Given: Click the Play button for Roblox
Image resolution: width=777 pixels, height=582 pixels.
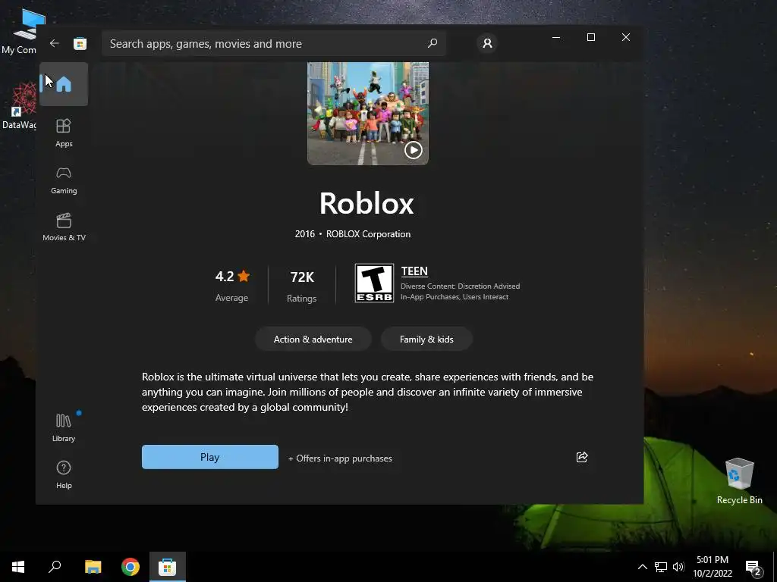Looking at the screenshot, I should coord(210,457).
